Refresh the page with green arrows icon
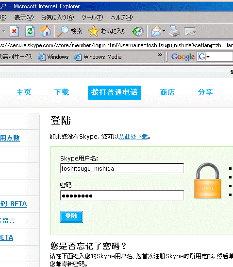Screen dimensions: 233x267 [x=30, y=31]
